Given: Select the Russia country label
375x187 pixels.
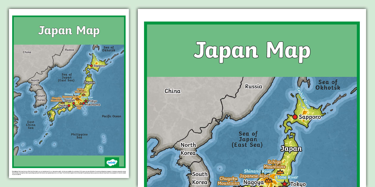Looking at the screenshot, I should pos(253,86).
